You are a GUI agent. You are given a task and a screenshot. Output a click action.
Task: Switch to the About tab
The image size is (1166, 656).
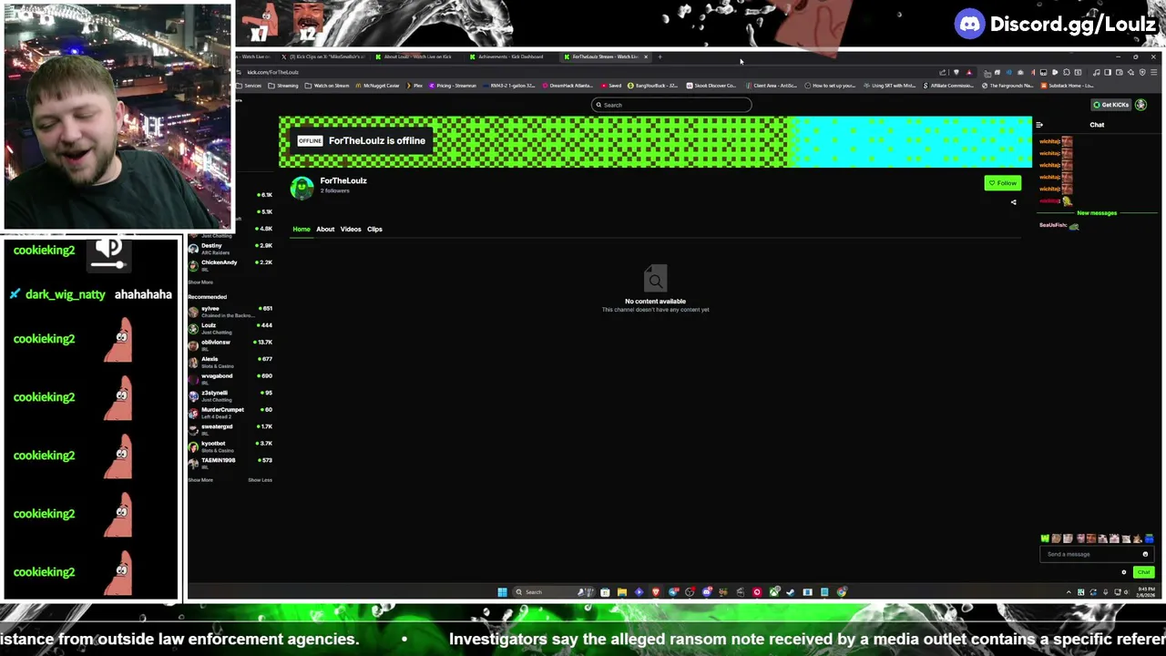pyautogui.click(x=325, y=229)
